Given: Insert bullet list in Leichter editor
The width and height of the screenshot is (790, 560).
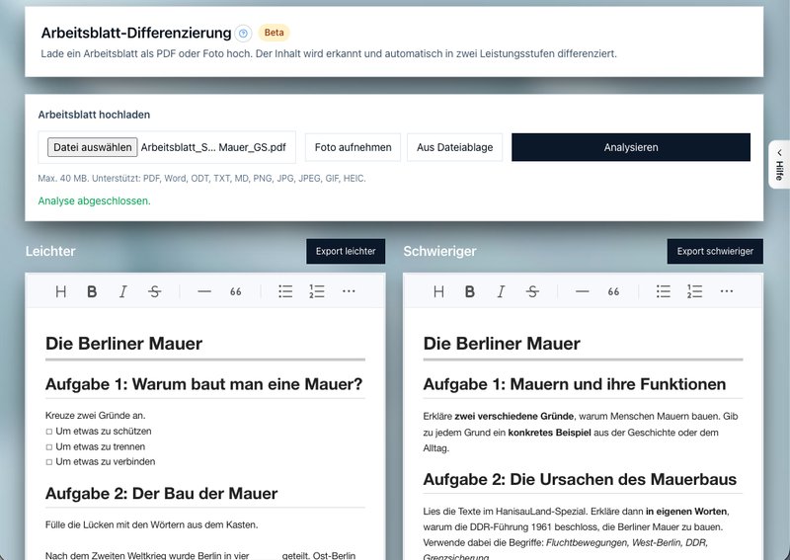Looking at the screenshot, I should coord(285,291).
